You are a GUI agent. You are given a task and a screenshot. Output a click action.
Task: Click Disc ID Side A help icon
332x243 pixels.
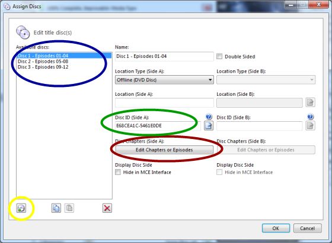[x=209, y=116]
